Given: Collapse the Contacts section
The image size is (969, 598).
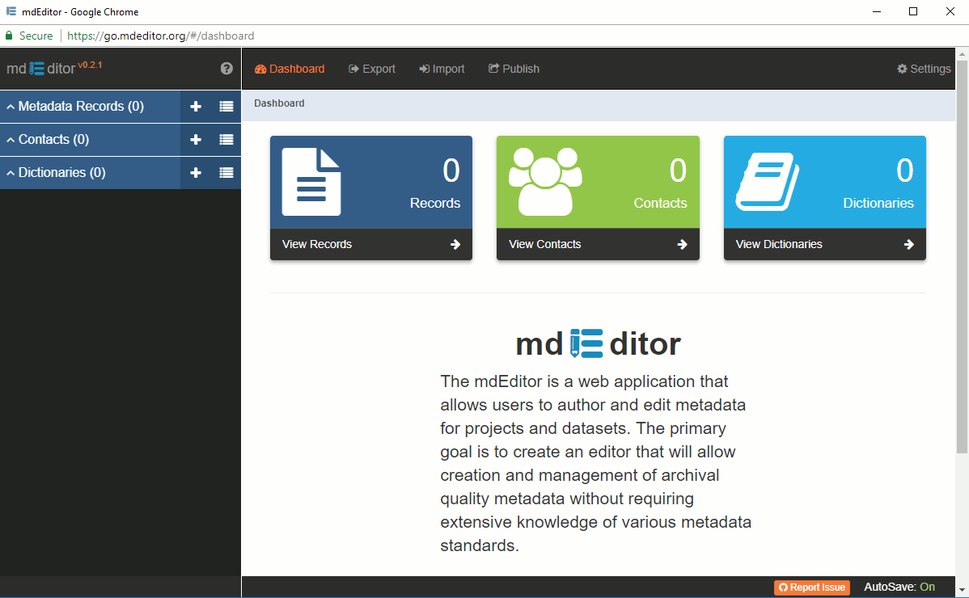Looking at the screenshot, I should coord(11,140).
